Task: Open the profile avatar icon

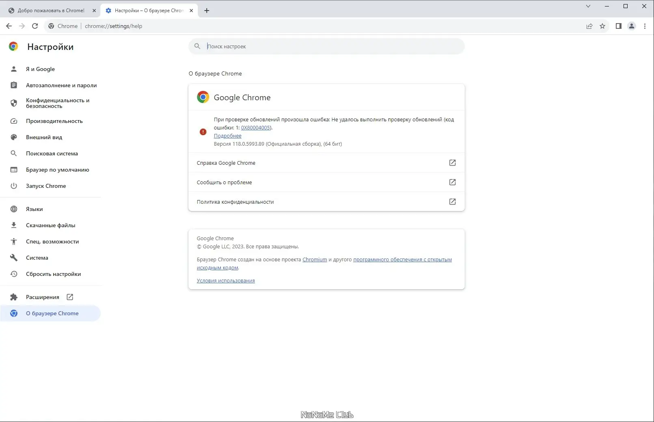Action: click(x=632, y=26)
